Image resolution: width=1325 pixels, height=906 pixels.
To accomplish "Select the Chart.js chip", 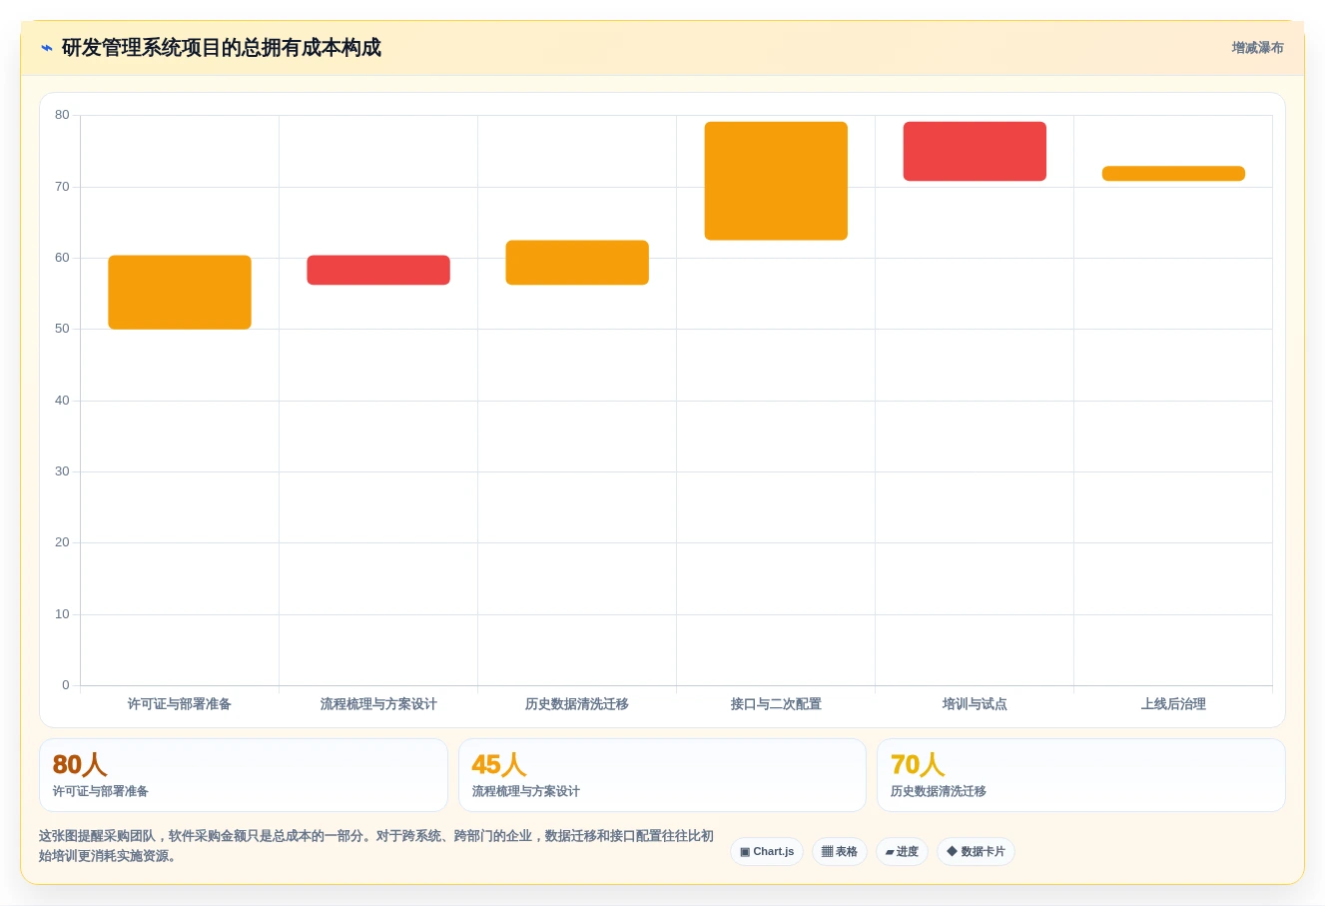I will (767, 852).
